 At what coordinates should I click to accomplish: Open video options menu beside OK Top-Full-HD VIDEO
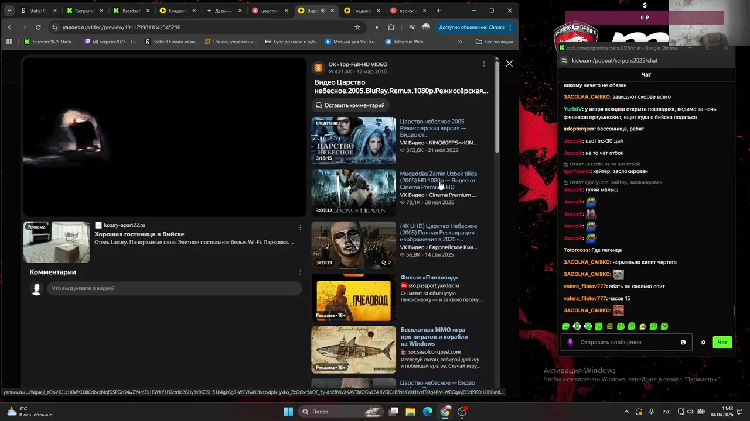483,64
